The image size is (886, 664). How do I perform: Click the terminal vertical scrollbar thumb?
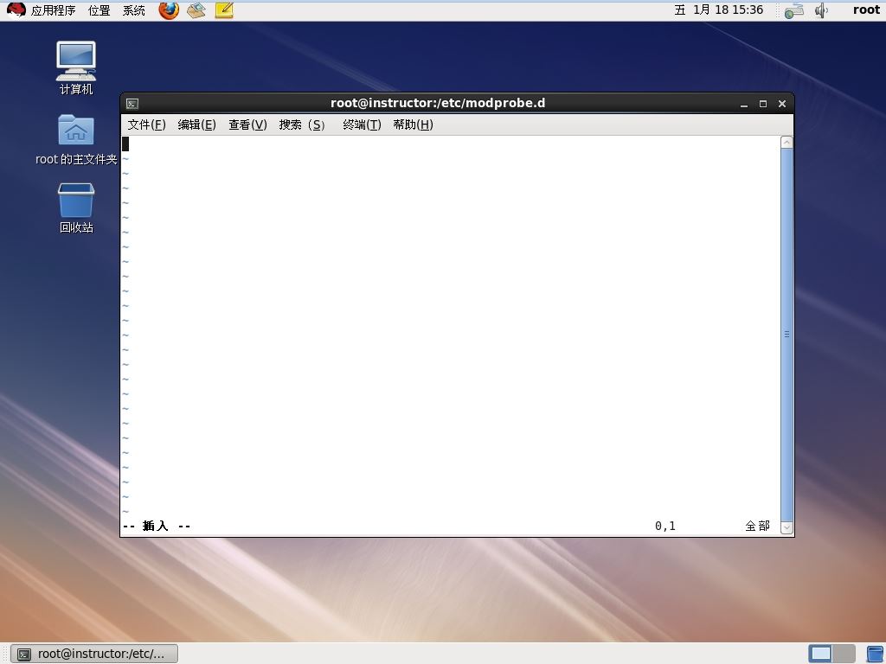(786, 335)
